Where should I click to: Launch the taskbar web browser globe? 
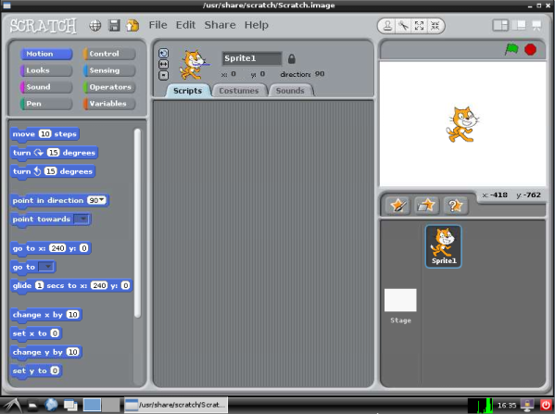(51, 405)
